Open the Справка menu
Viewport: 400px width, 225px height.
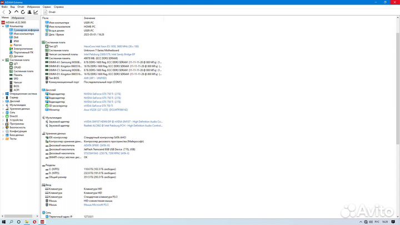pos(59,7)
